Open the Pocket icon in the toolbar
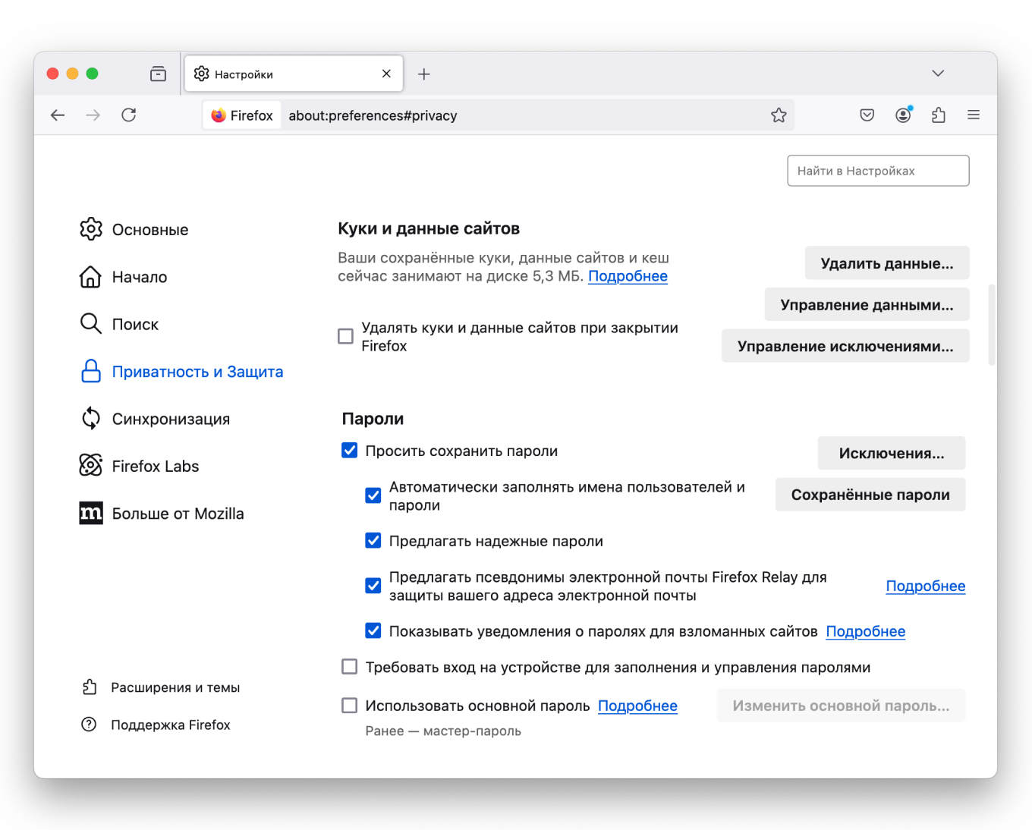1032x830 pixels. click(867, 115)
